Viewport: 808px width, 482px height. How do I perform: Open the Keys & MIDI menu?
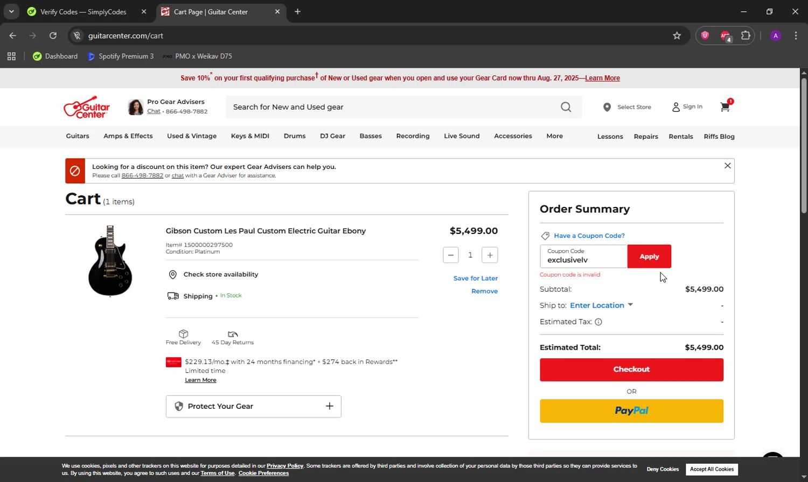[x=250, y=136]
